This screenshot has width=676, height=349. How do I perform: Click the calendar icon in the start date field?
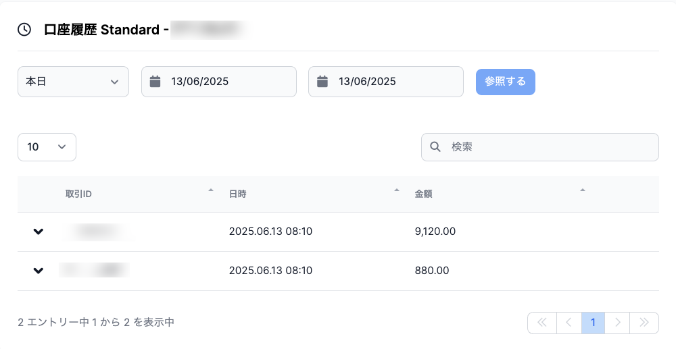pyautogui.click(x=155, y=81)
